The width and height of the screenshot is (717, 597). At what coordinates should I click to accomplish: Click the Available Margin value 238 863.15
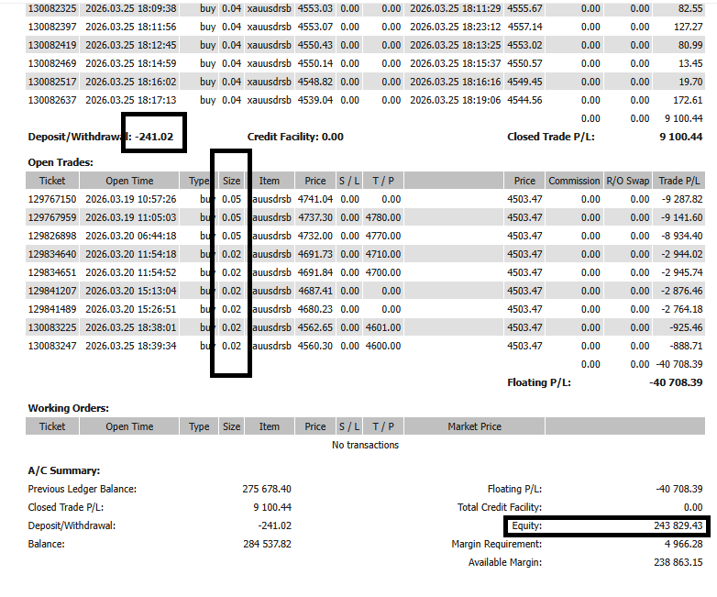tap(678, 562)
